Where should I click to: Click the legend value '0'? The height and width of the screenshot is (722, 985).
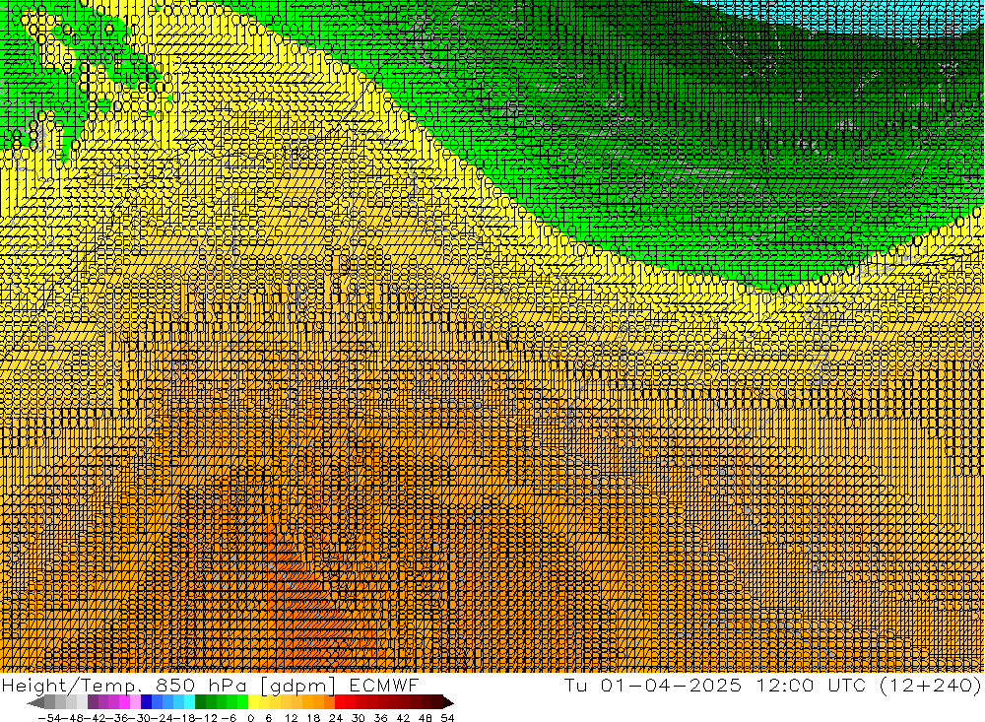pos(250,718)
